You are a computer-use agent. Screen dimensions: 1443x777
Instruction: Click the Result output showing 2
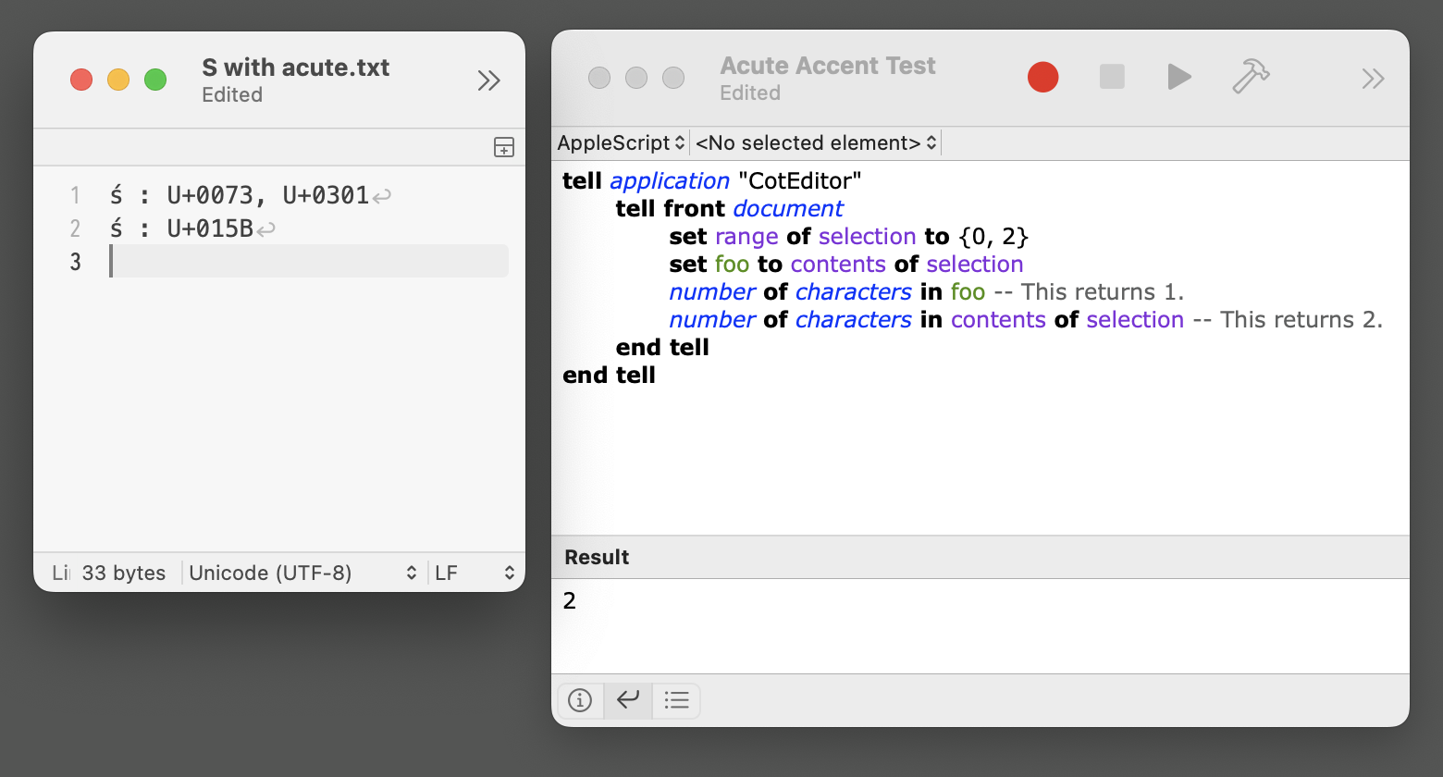tap(569, 600)
